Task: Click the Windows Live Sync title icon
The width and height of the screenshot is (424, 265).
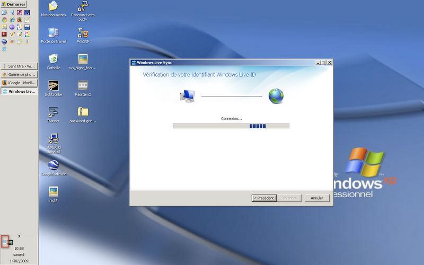Action: pos(134,63)
